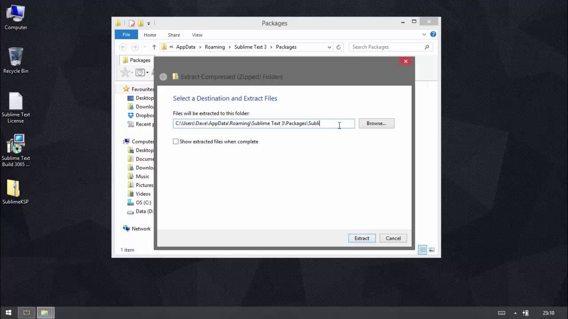Open the taskbar clock showing 23:10
Screen dimensions: 568x319
point(548,313)
